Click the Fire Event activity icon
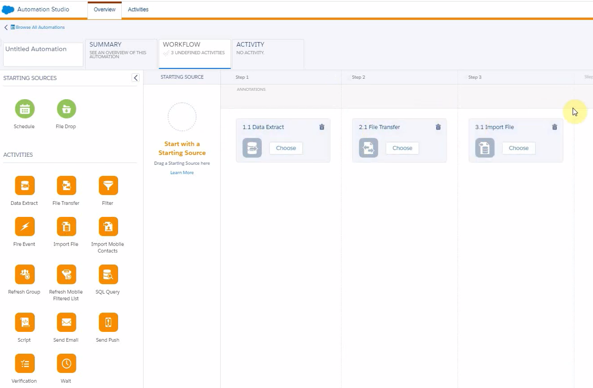Viewport: 593px width, 388px height. pyautogui.click(x=25, y=227)
